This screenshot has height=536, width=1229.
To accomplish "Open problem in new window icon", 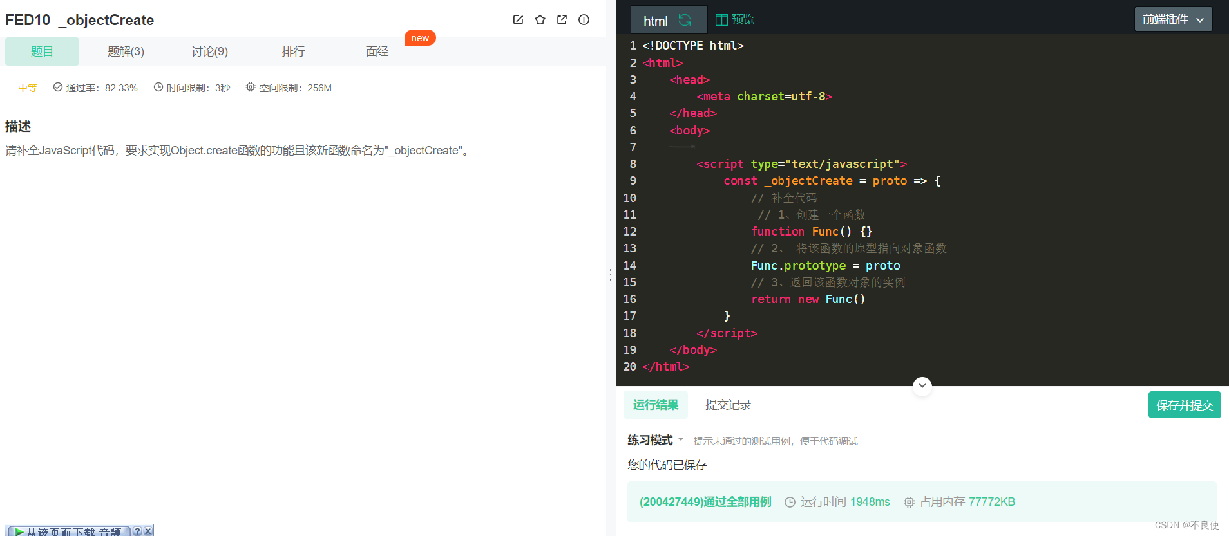I will click(562, 20).
